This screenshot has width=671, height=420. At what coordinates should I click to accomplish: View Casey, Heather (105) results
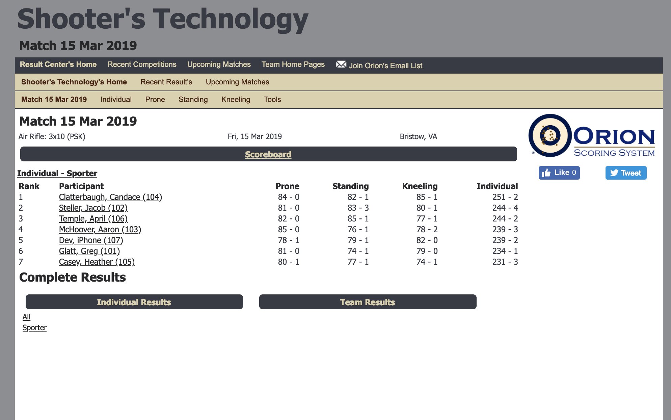(x=97, y=262)
